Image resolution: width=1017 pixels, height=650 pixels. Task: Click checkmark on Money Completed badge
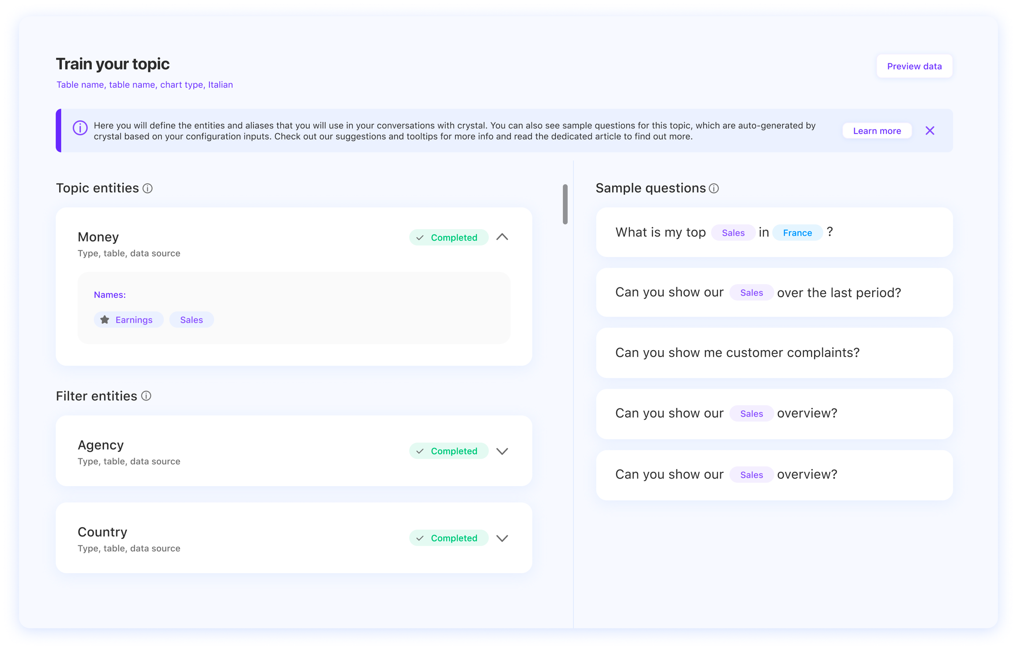click(x=420, y=238)
